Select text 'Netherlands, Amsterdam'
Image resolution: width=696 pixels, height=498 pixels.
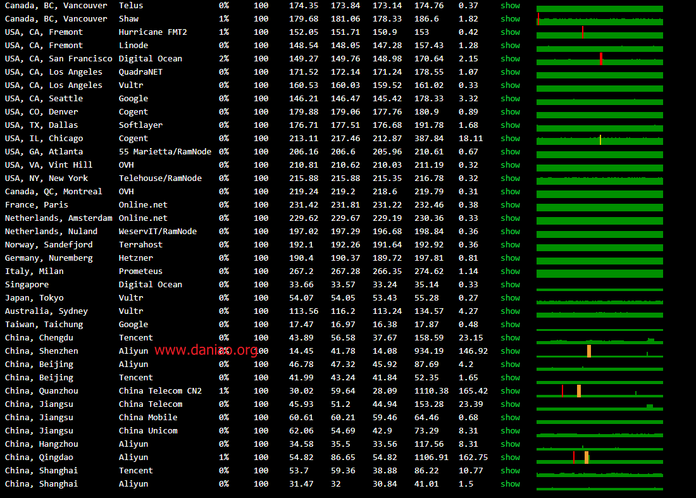tap(59, 218)
